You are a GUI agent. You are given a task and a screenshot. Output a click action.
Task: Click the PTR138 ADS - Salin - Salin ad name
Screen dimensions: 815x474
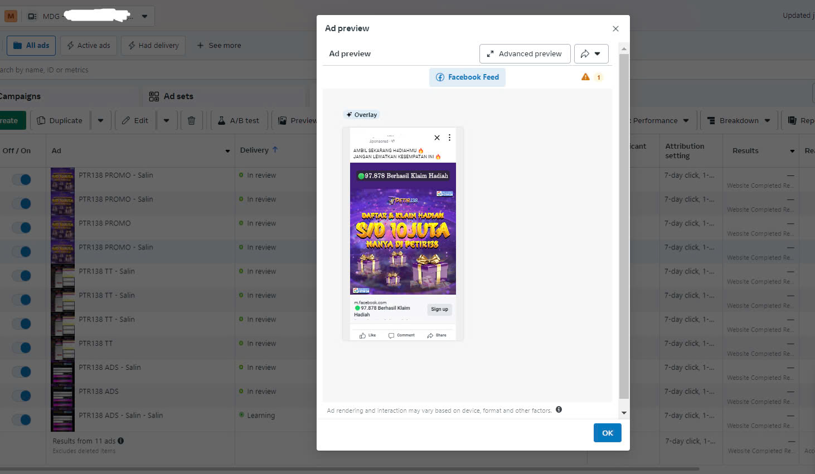(x=121, y=416)
